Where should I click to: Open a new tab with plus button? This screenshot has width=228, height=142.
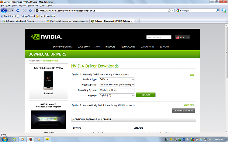click(137, 21)
